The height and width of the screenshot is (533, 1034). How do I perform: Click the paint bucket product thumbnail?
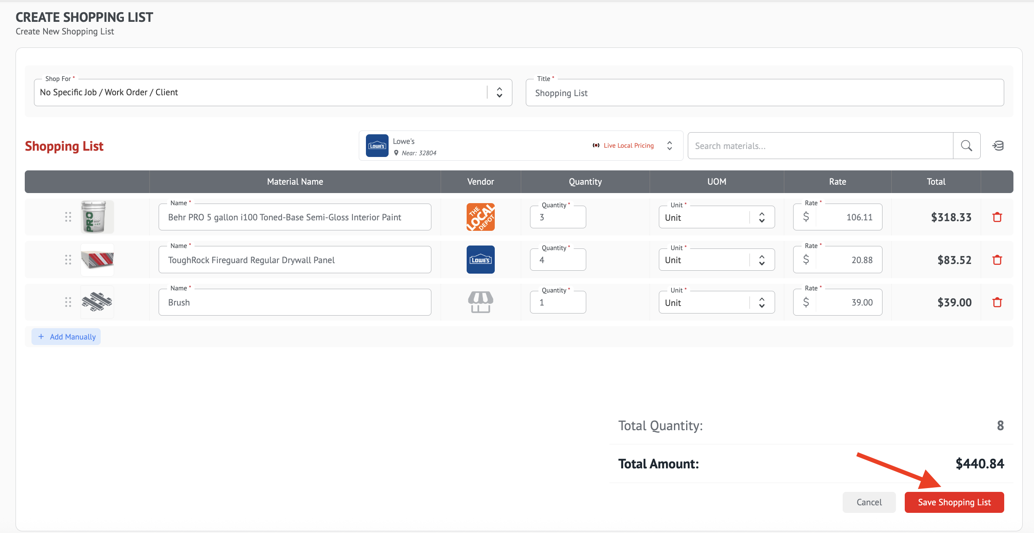[x=97, y=217]
